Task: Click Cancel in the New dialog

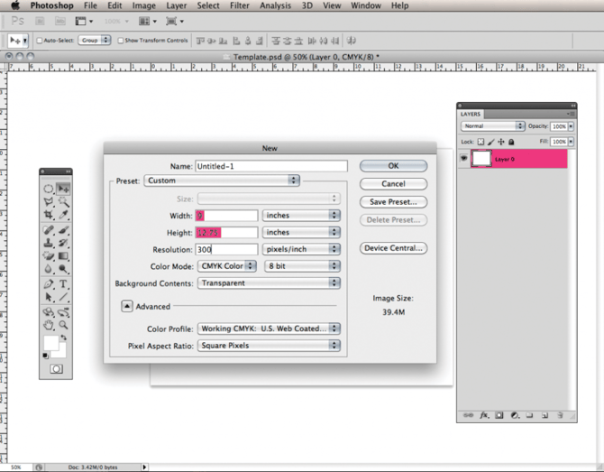Action: (393, 184)
